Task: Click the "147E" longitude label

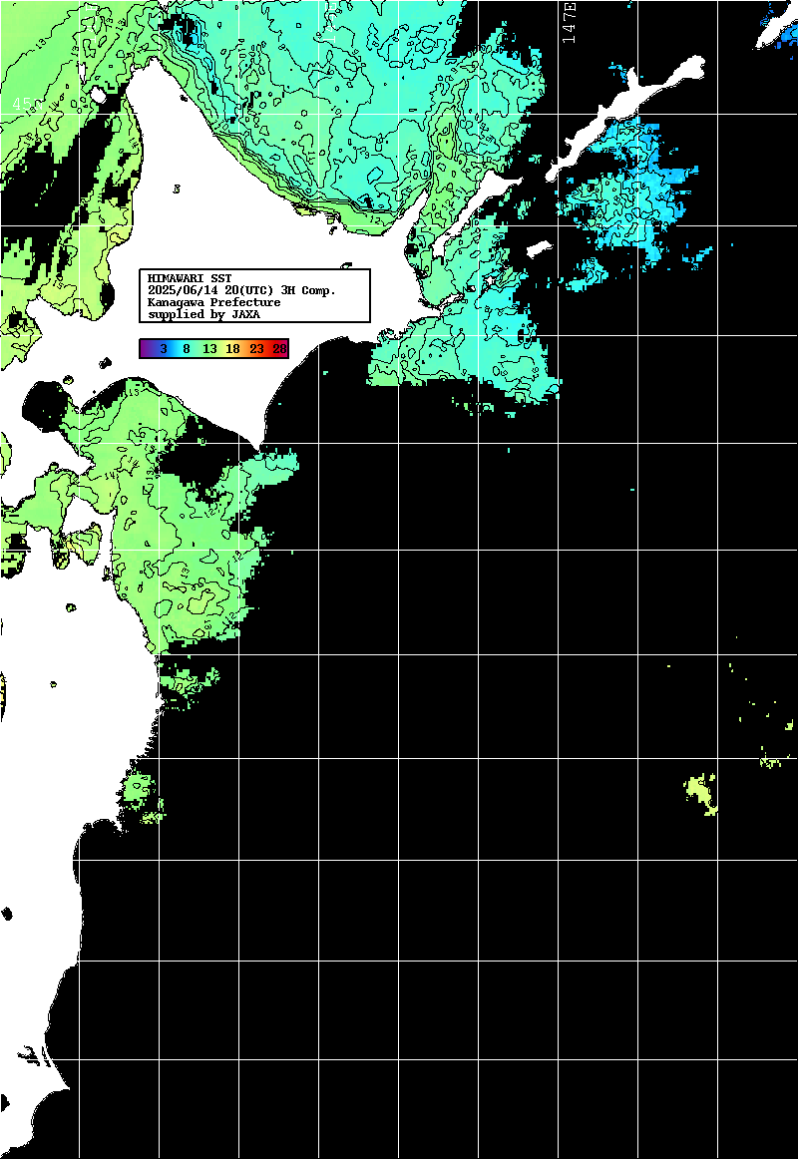Action: coord(570,22)
